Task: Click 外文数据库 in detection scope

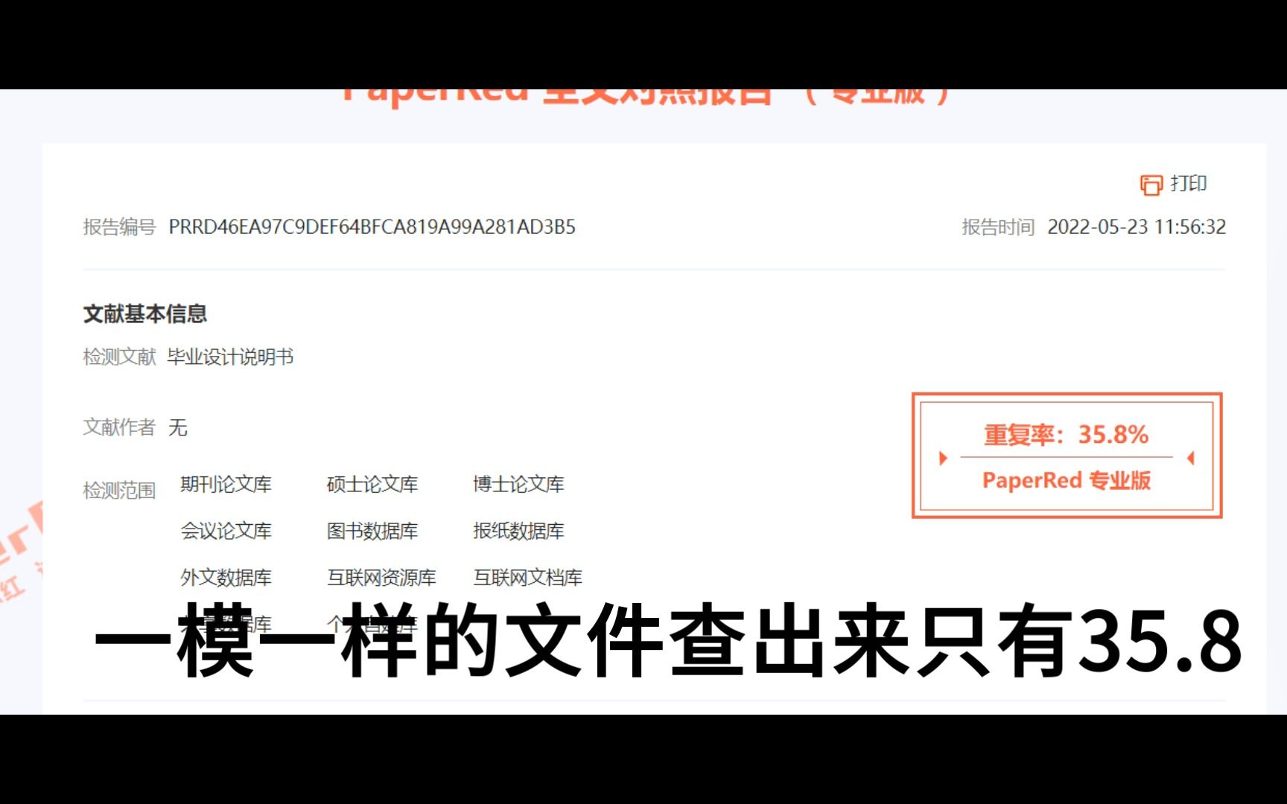Action: coord(226,578)
